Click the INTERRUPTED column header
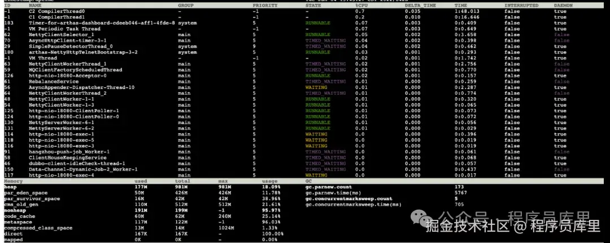 (x=521, y=6)
